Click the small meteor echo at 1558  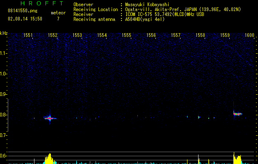[199, 117]
